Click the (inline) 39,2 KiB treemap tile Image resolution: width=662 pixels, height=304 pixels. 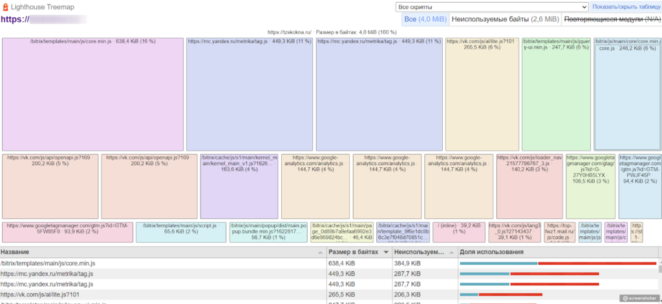click(x=458, y=232)
